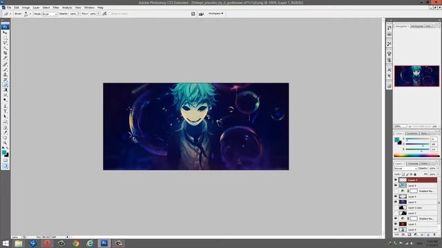The image size is (442, 248).
Task: Hide Layer 1 using its eye icon
Action: click(396, 224)
